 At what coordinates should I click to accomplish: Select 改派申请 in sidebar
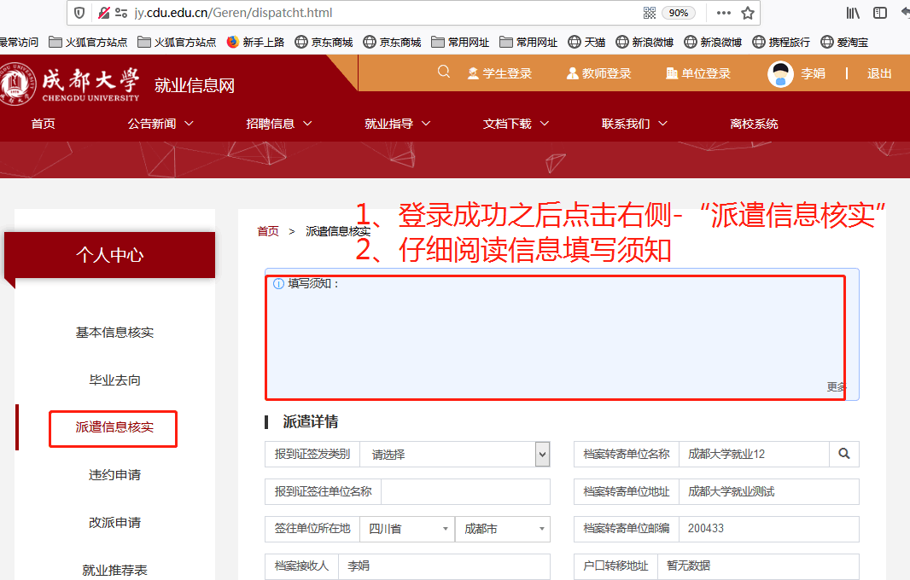click(115, 523)
